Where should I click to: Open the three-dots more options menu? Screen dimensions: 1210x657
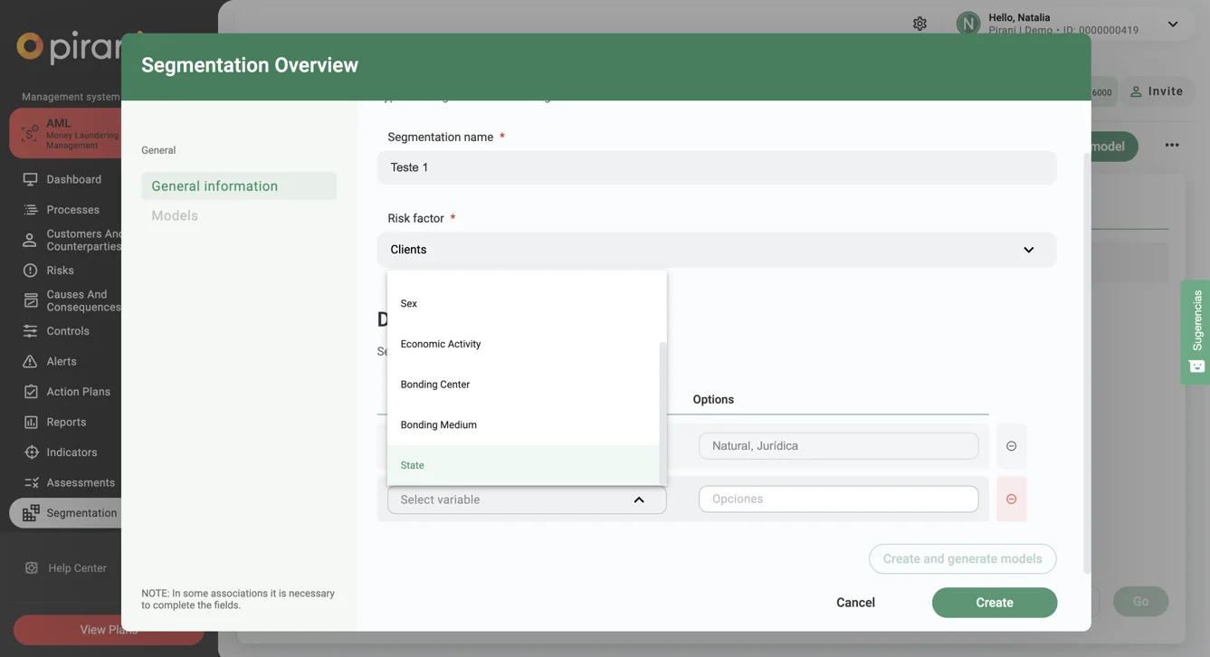[x=1171, y=146]
